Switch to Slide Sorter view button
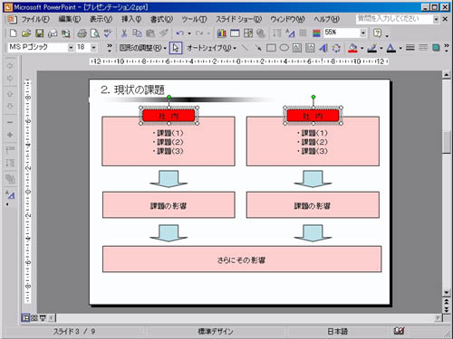 34,317
